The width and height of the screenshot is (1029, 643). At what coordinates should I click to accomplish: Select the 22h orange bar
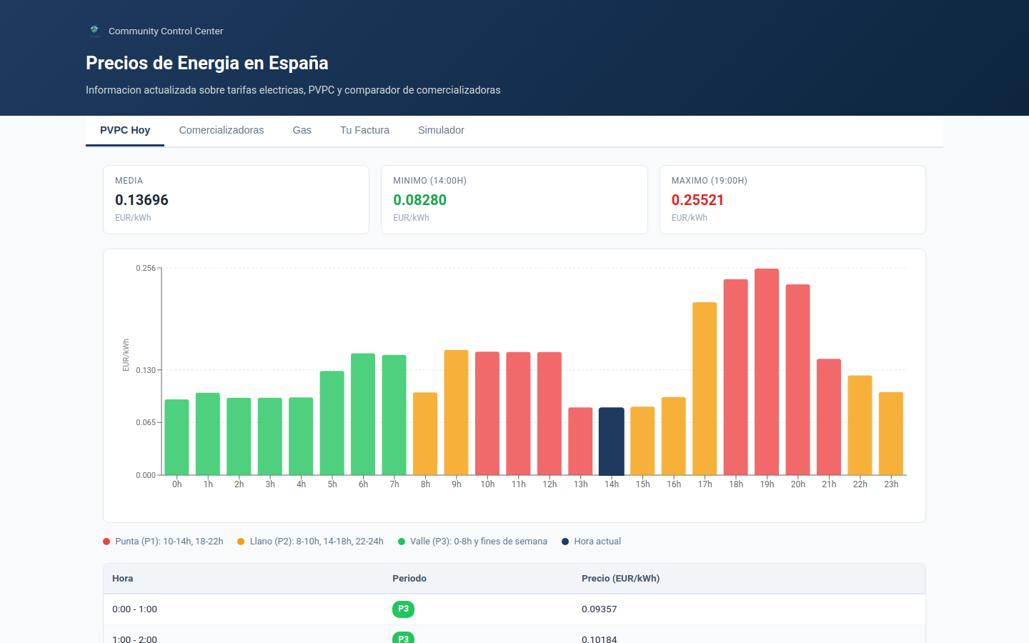pos(860,425)
